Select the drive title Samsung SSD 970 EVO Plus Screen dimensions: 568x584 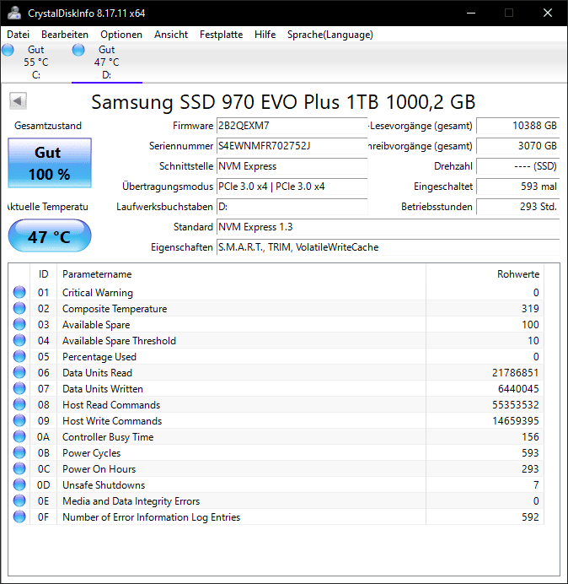click(x=283, y=102)
